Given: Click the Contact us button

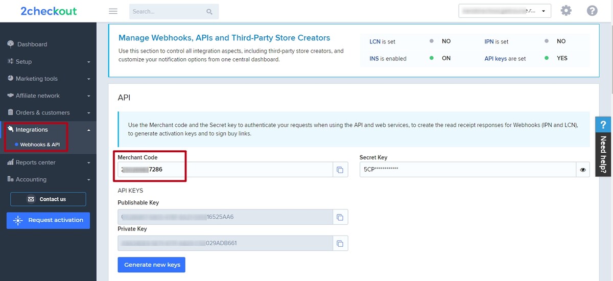Looking at the screenshot, I should pos(48,199).
